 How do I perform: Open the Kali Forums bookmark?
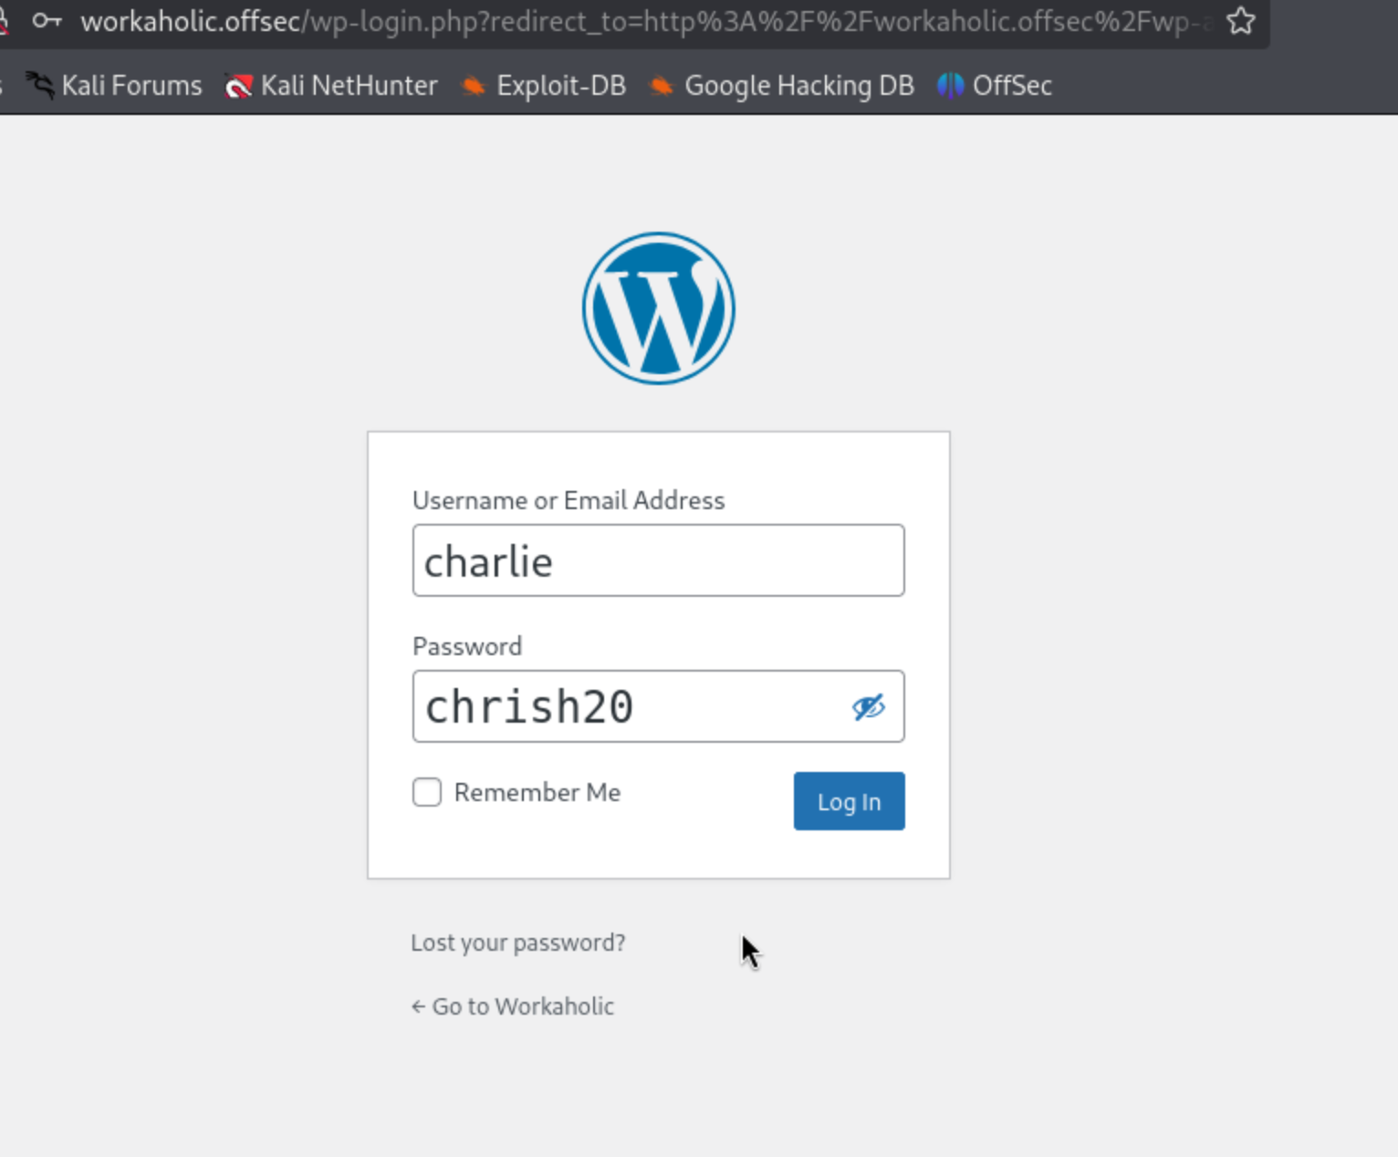click(114, 86)
